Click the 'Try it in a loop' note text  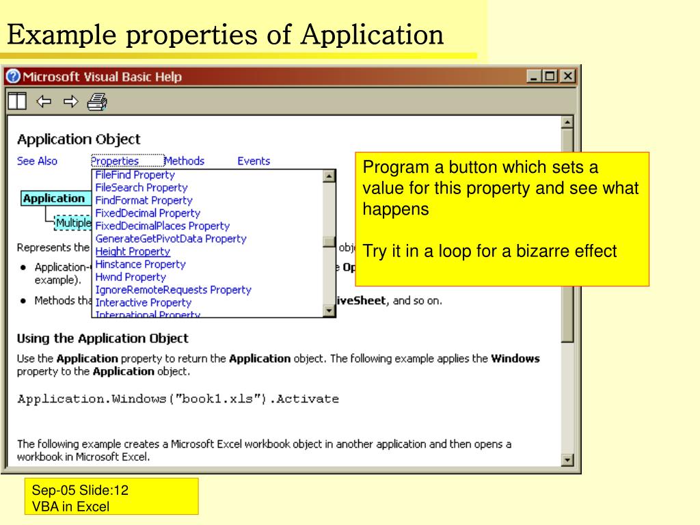point(489,252)
